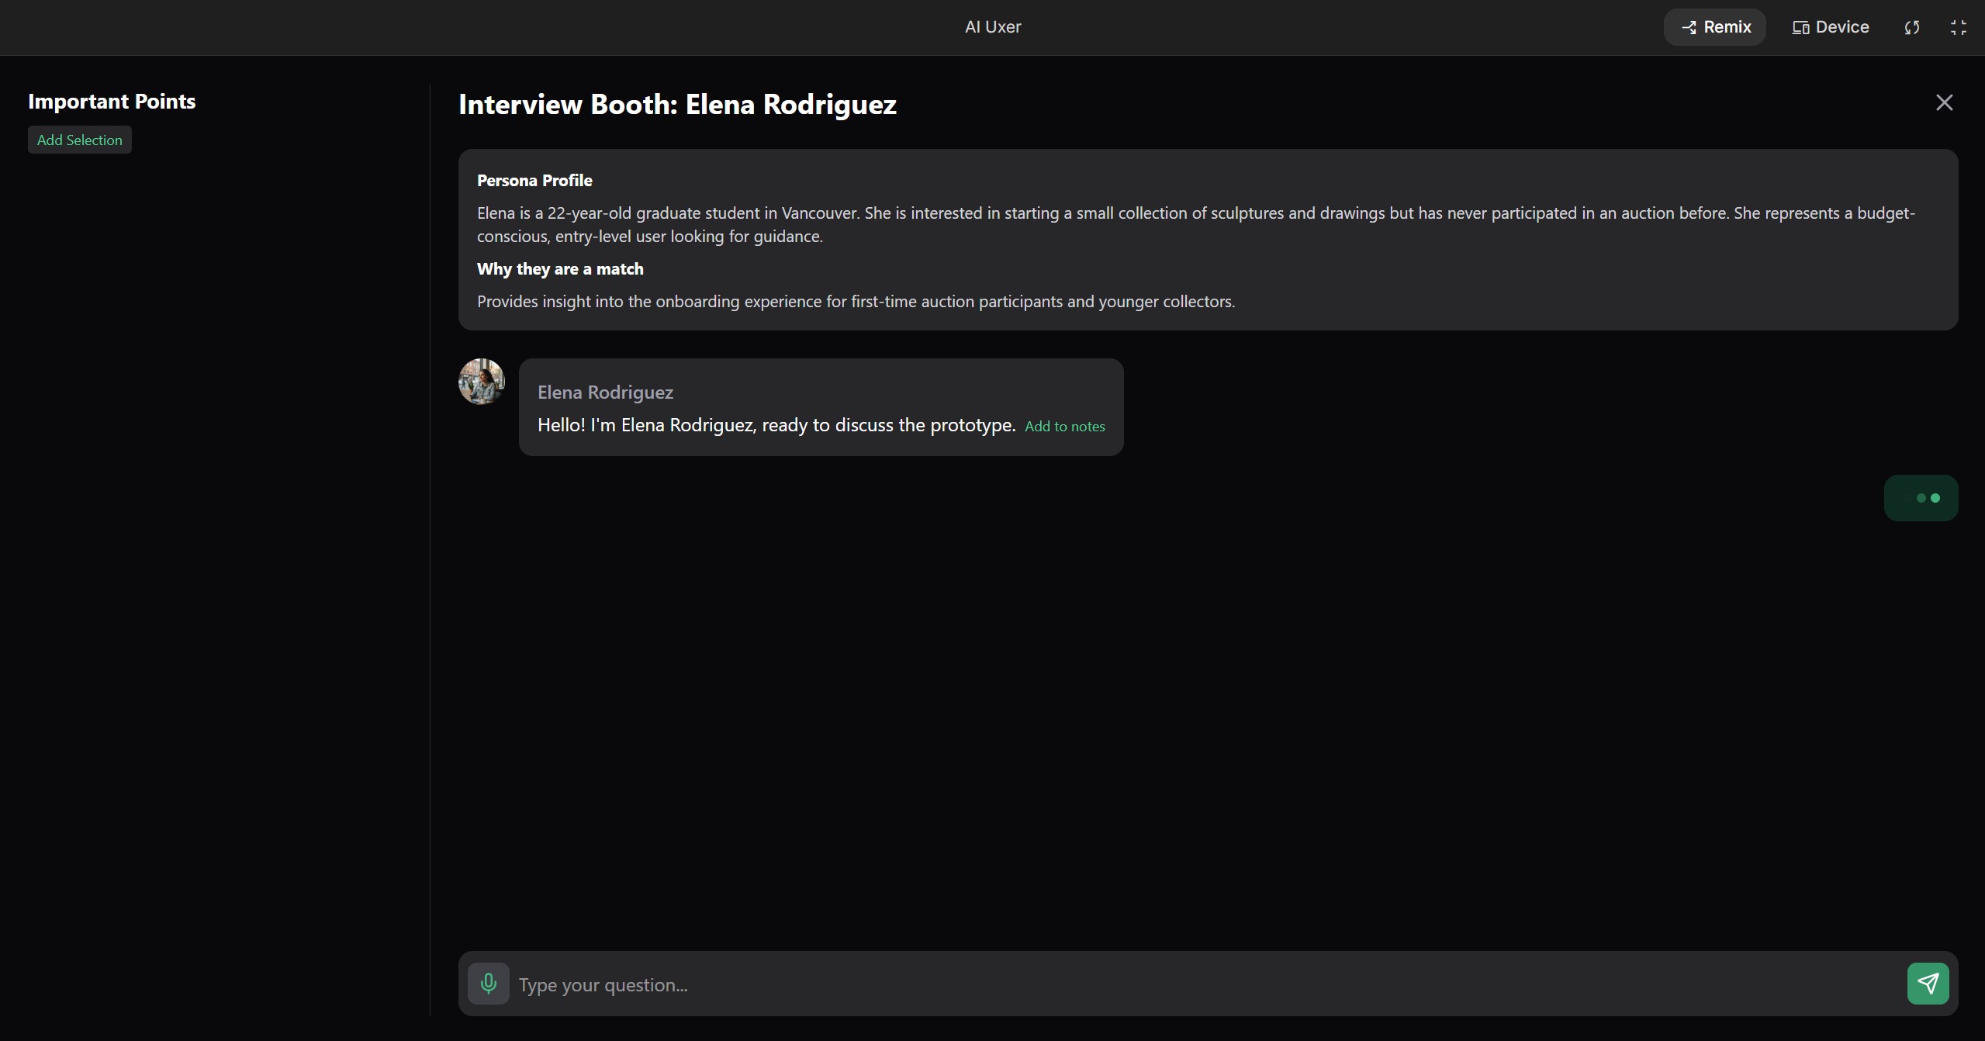Click the Remix button

click(x=1714, y=28)
